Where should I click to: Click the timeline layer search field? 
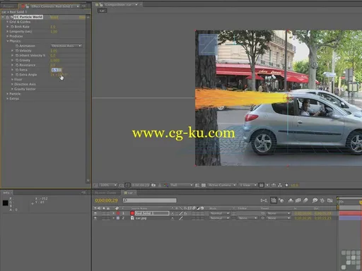tap(149, 200)
